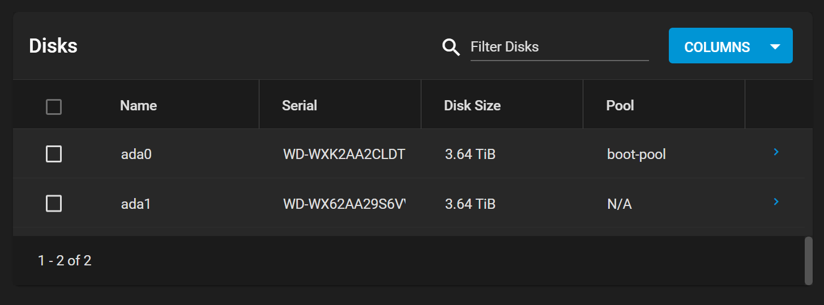
Task: Click the vertical scrollbar thumb
Action: click(809, 260)
